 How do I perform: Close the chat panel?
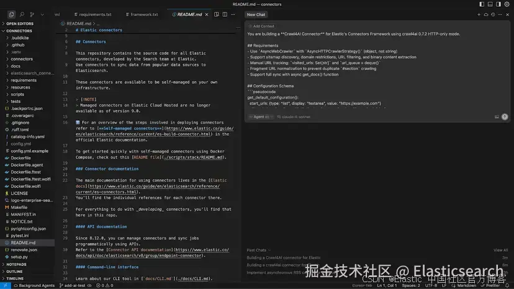coord(507,14)
